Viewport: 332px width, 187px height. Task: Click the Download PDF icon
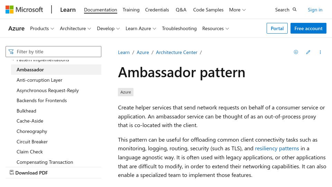(12, 172)
